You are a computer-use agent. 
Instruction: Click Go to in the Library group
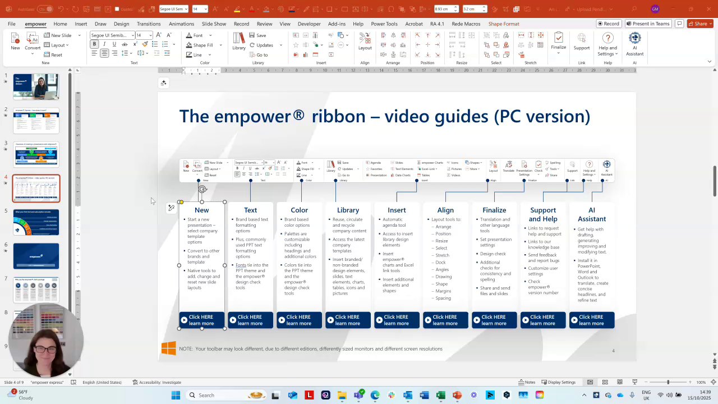[x=259, y=55]
